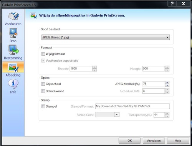Select the Afbeelding image settings icon
Viewport: 192px width, 146px height.
(x=13, y=67)
